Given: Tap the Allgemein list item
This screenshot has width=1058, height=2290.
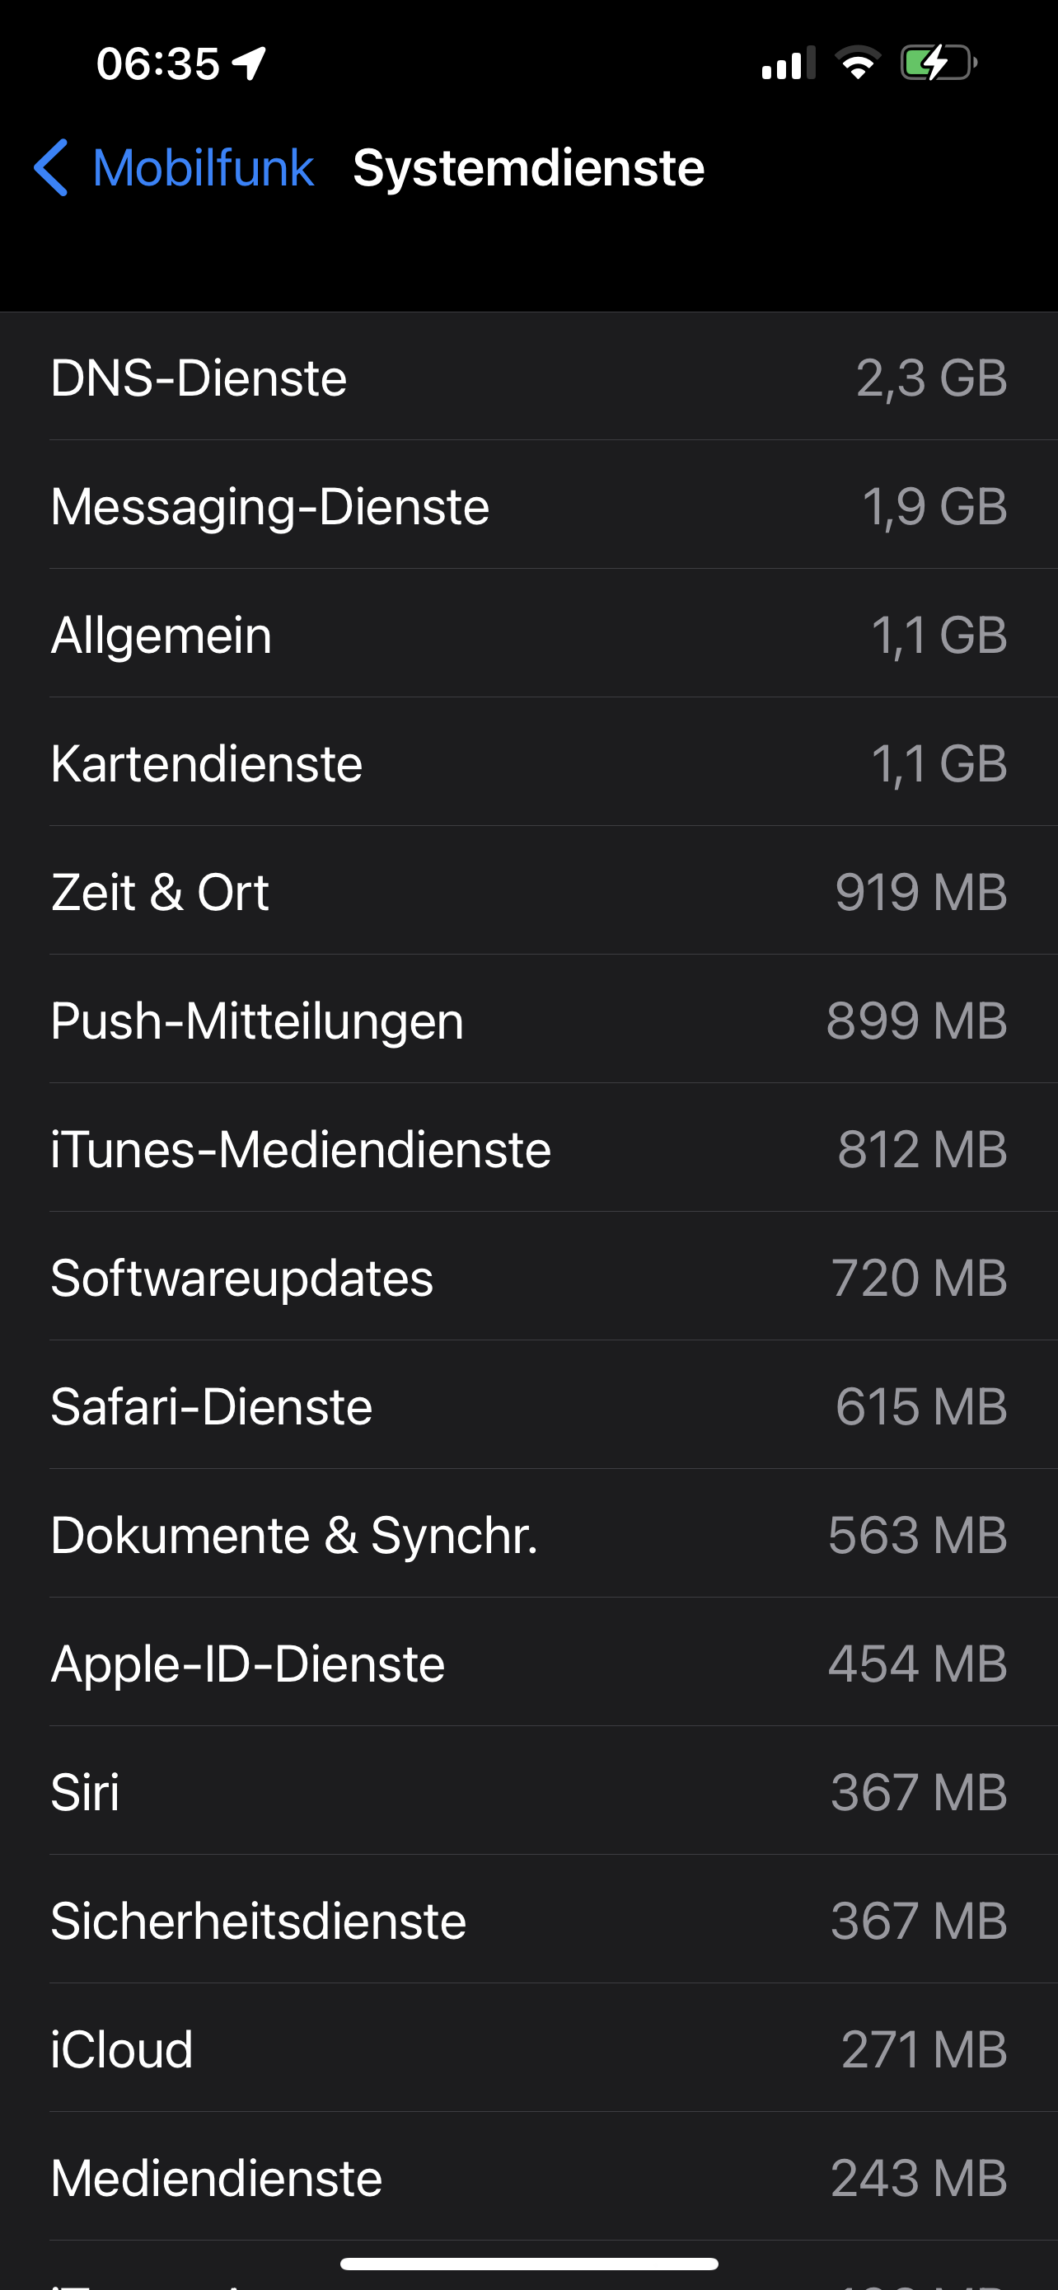Looking at the screenshot, I should pyautogui.click(x=528, y=635).
